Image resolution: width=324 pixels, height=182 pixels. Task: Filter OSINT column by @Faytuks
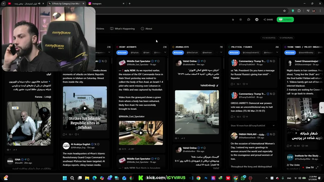pyautogui.click(x=135, y=53)
